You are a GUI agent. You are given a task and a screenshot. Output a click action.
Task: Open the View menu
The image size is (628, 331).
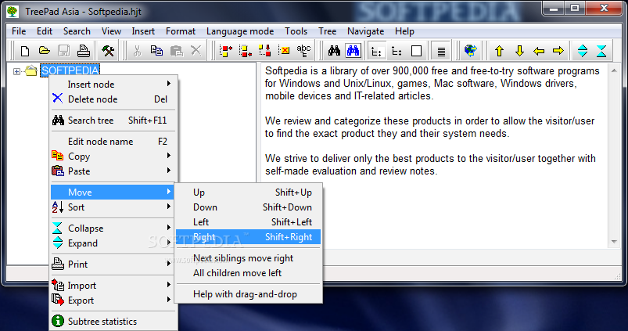111,31
